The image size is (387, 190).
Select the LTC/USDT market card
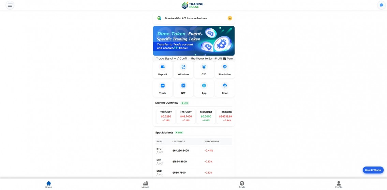[x=186, y=116]
